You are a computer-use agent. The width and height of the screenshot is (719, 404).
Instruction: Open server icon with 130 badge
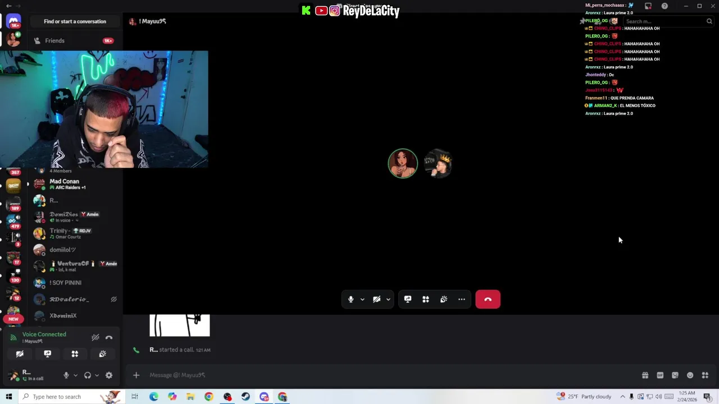[x=13, y=275]
